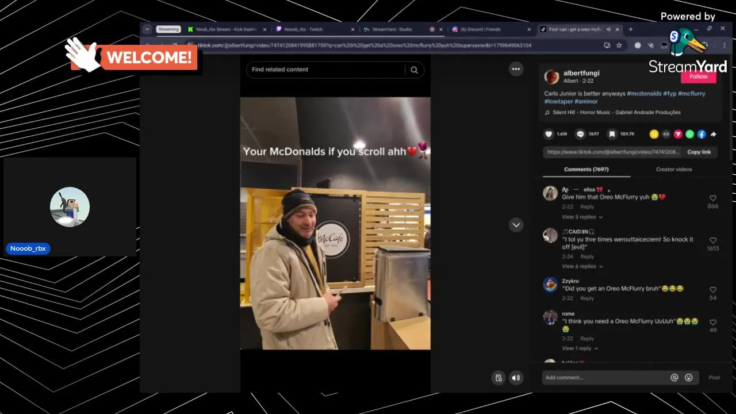Switch to Kick Dashboard browser tab
736x414 pixels.
(227, 29)
